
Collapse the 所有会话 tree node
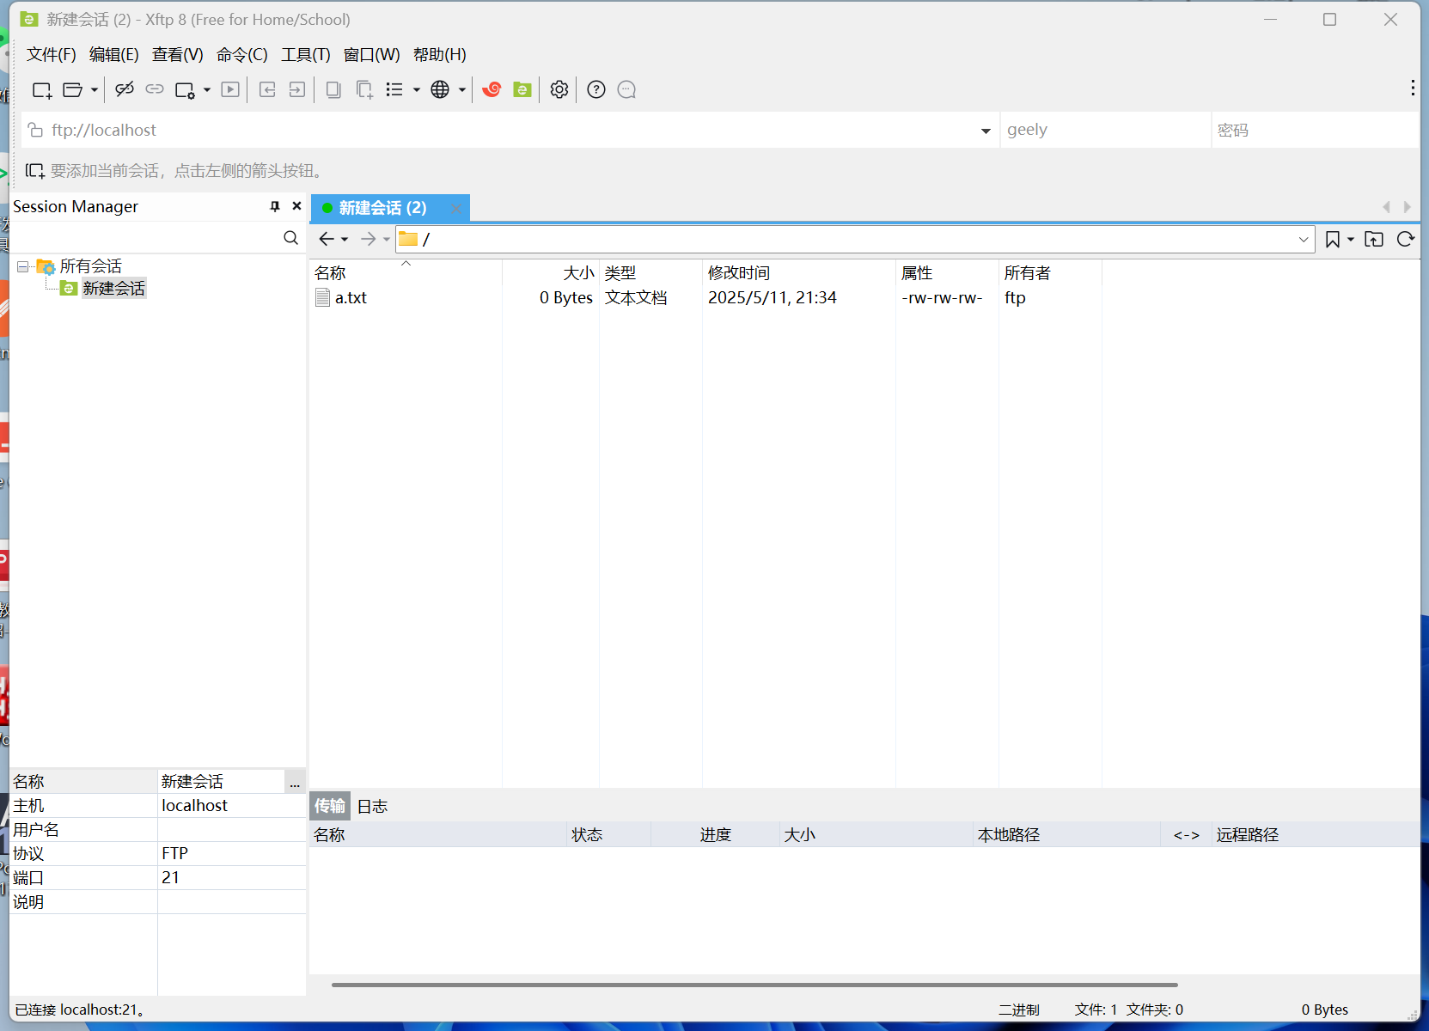[x=23, y=266]
